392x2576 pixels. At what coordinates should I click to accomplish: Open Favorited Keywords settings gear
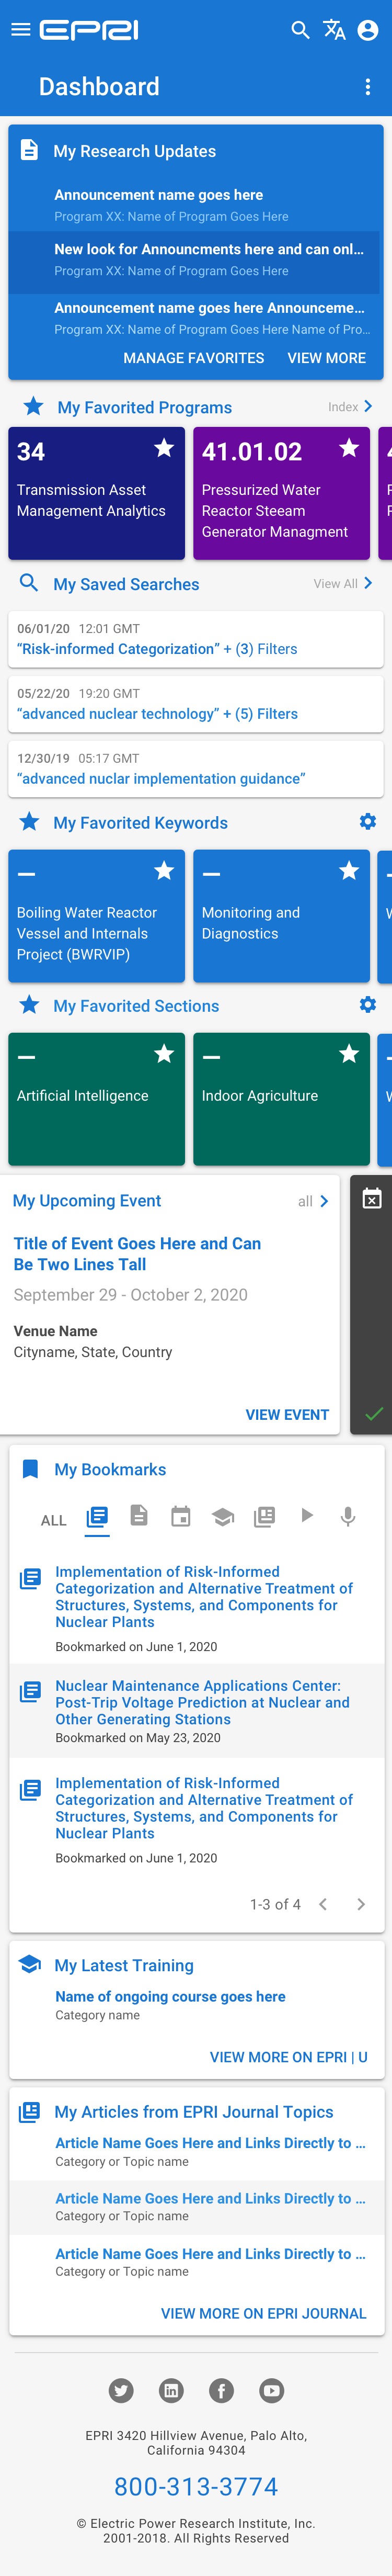coord(368,821)
